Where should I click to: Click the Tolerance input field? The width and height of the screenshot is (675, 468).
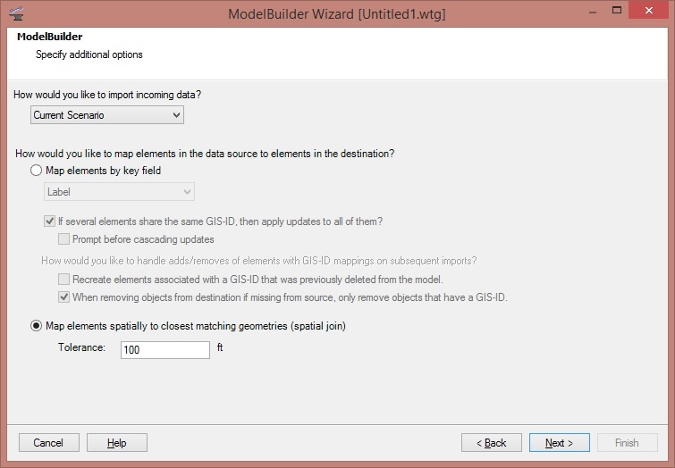tap(165, 349)
